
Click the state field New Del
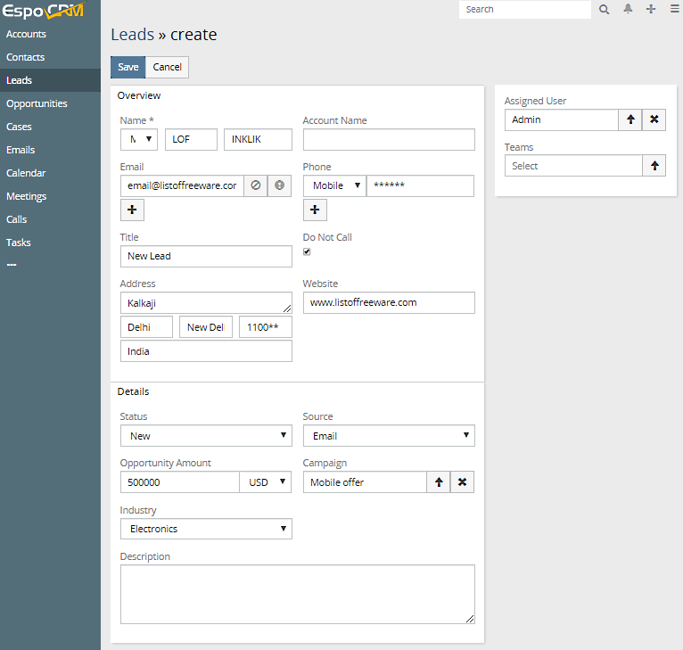(206, 326)
